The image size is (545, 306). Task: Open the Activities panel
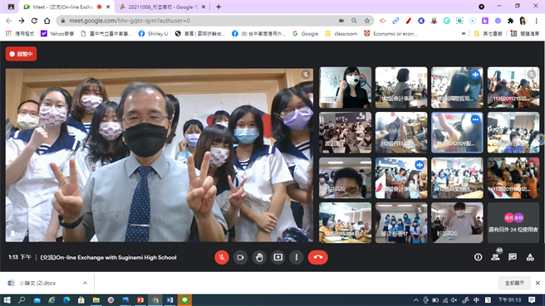(x=530, y=257)
